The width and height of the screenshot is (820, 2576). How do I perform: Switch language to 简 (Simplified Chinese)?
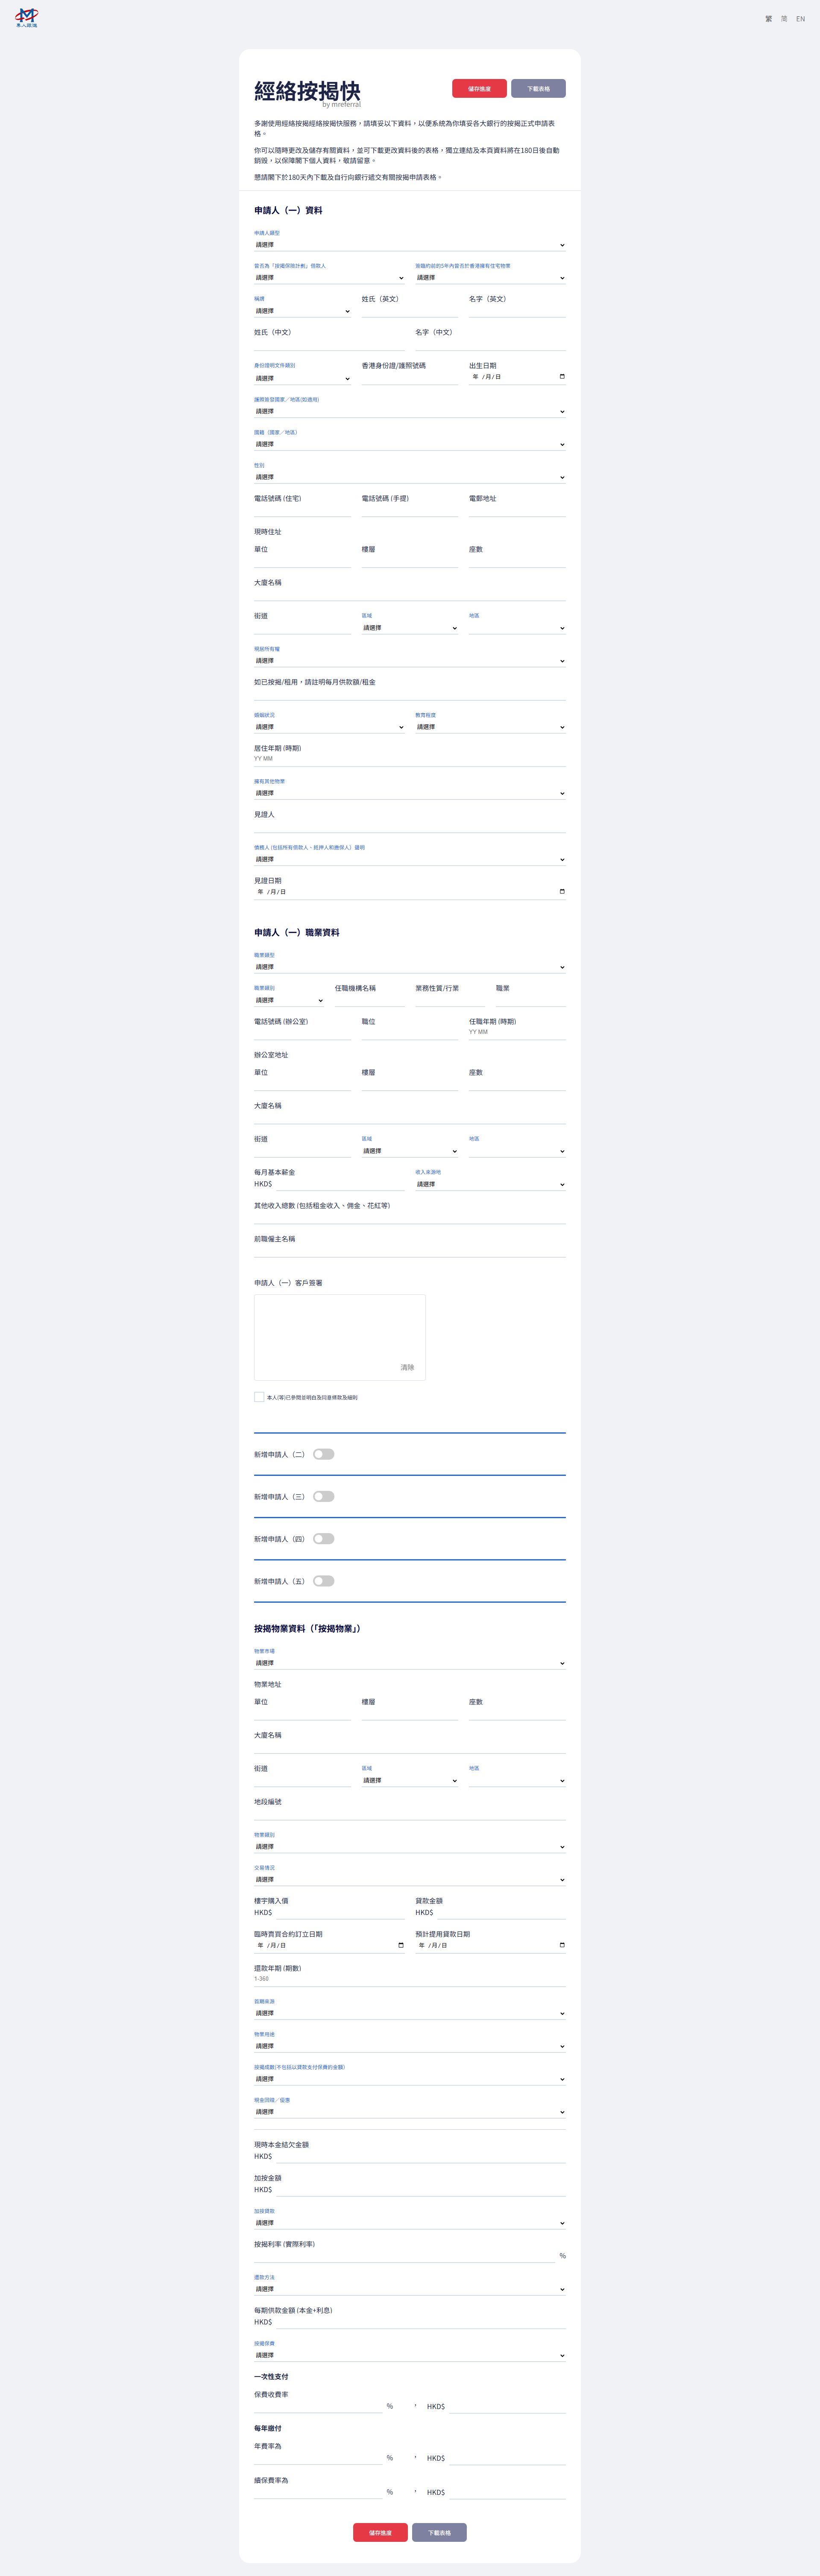(x=784, y=19)
